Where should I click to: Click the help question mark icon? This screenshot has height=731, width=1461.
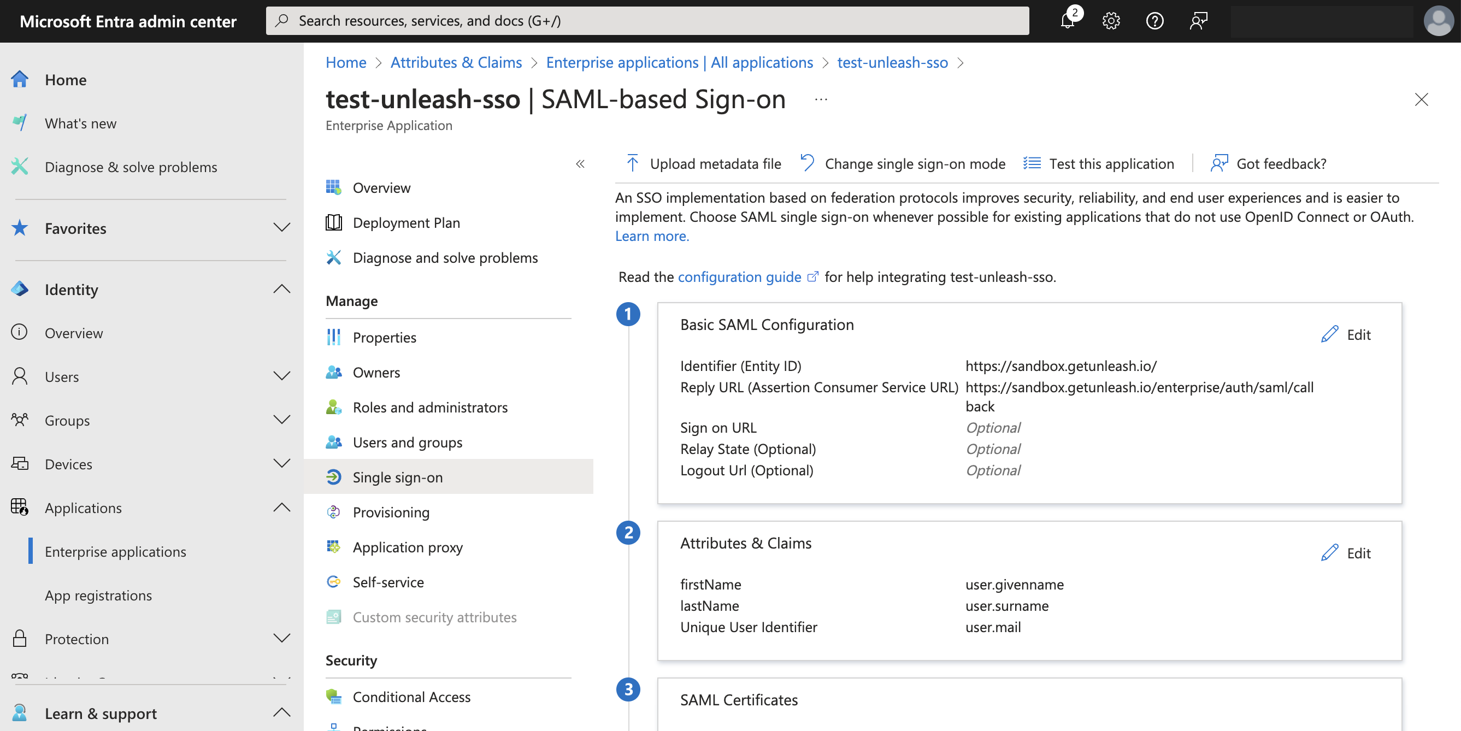click(1154, 20)
